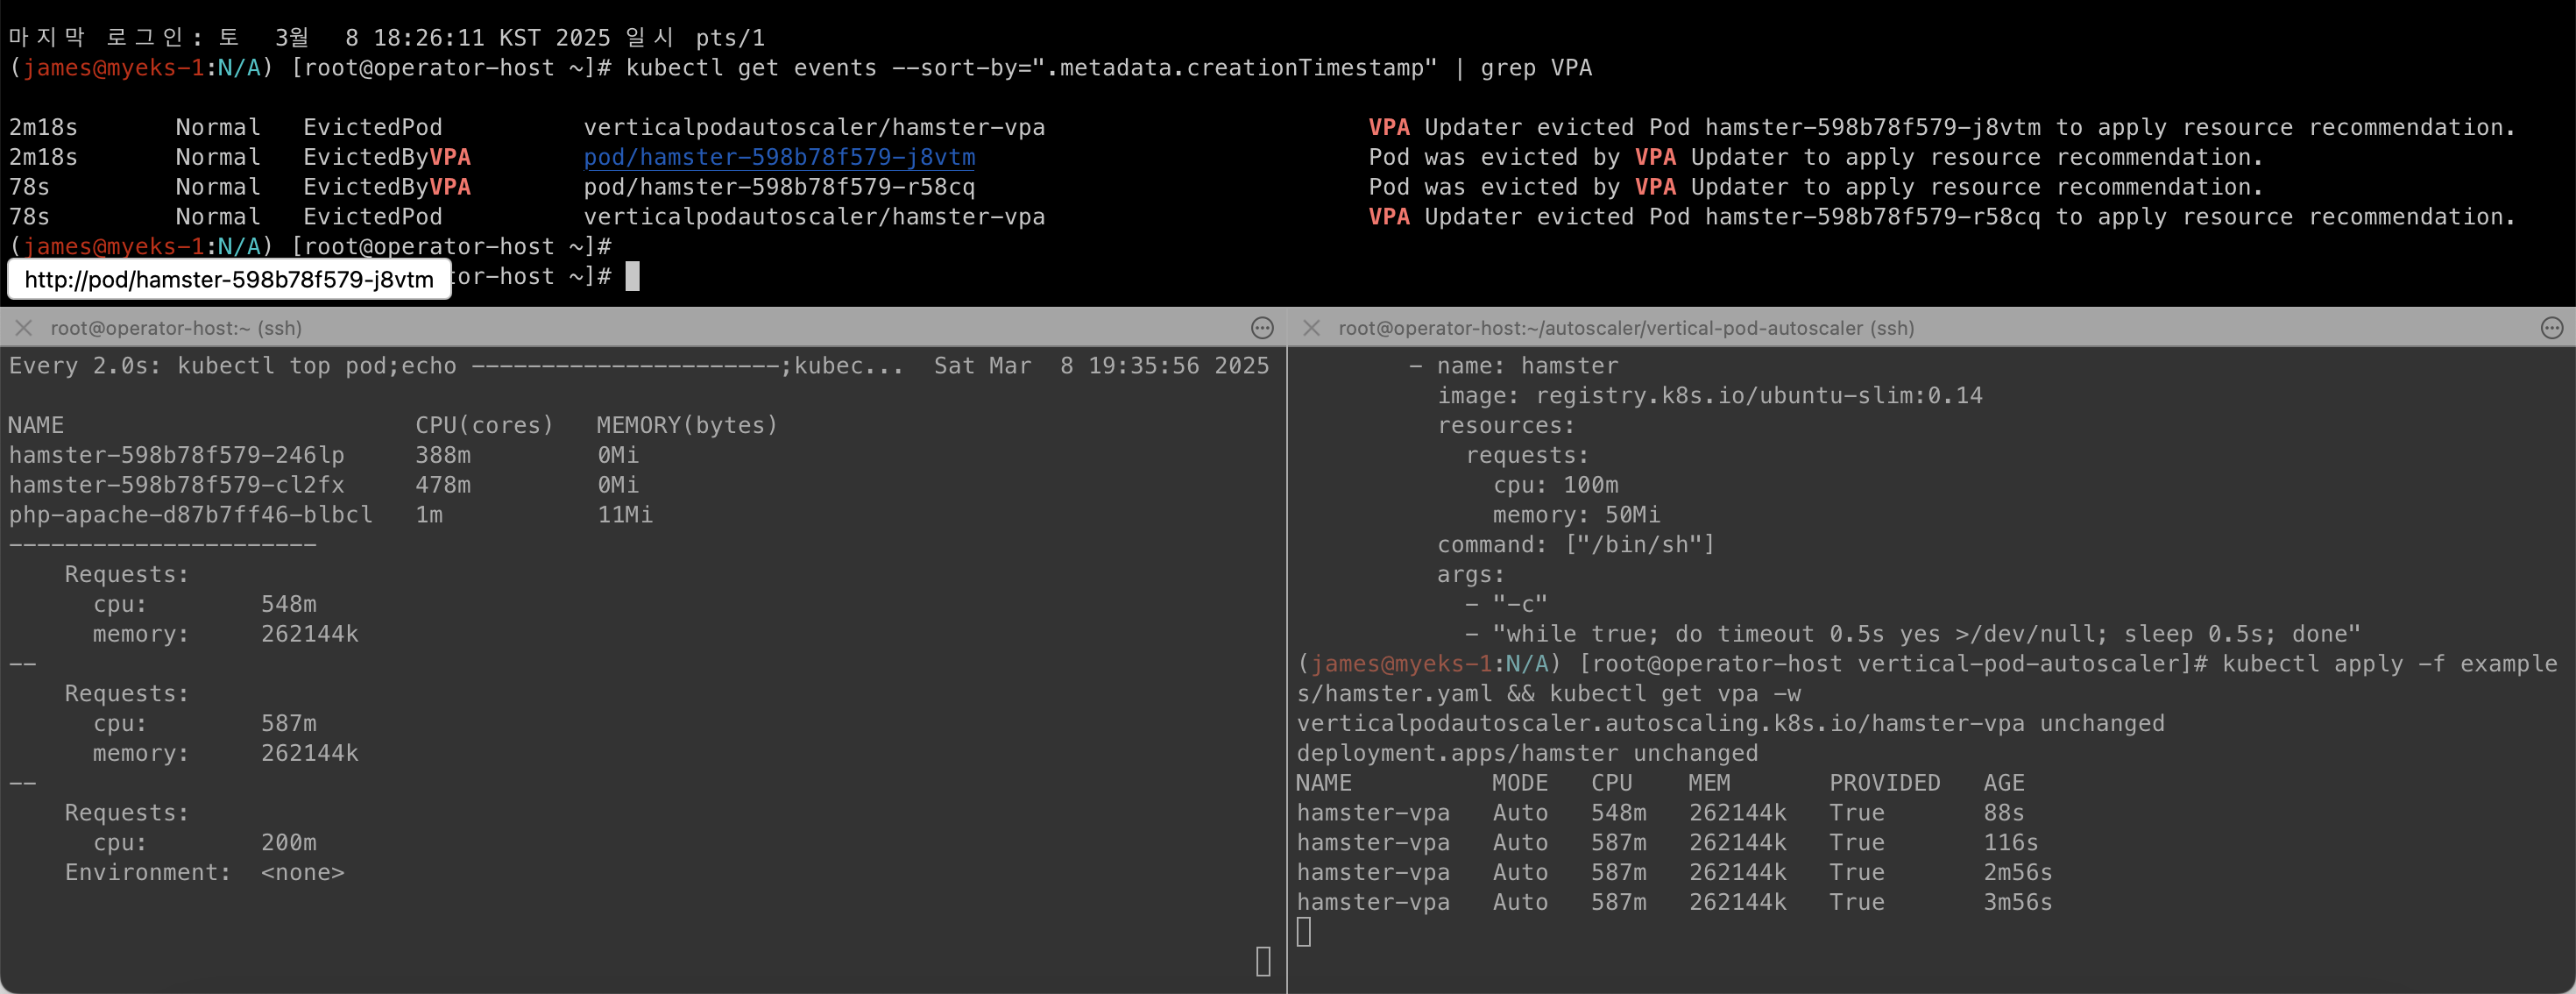Click the CPU(cores) column header
This screenshot has width=2576, height=994.
(484, 425)
